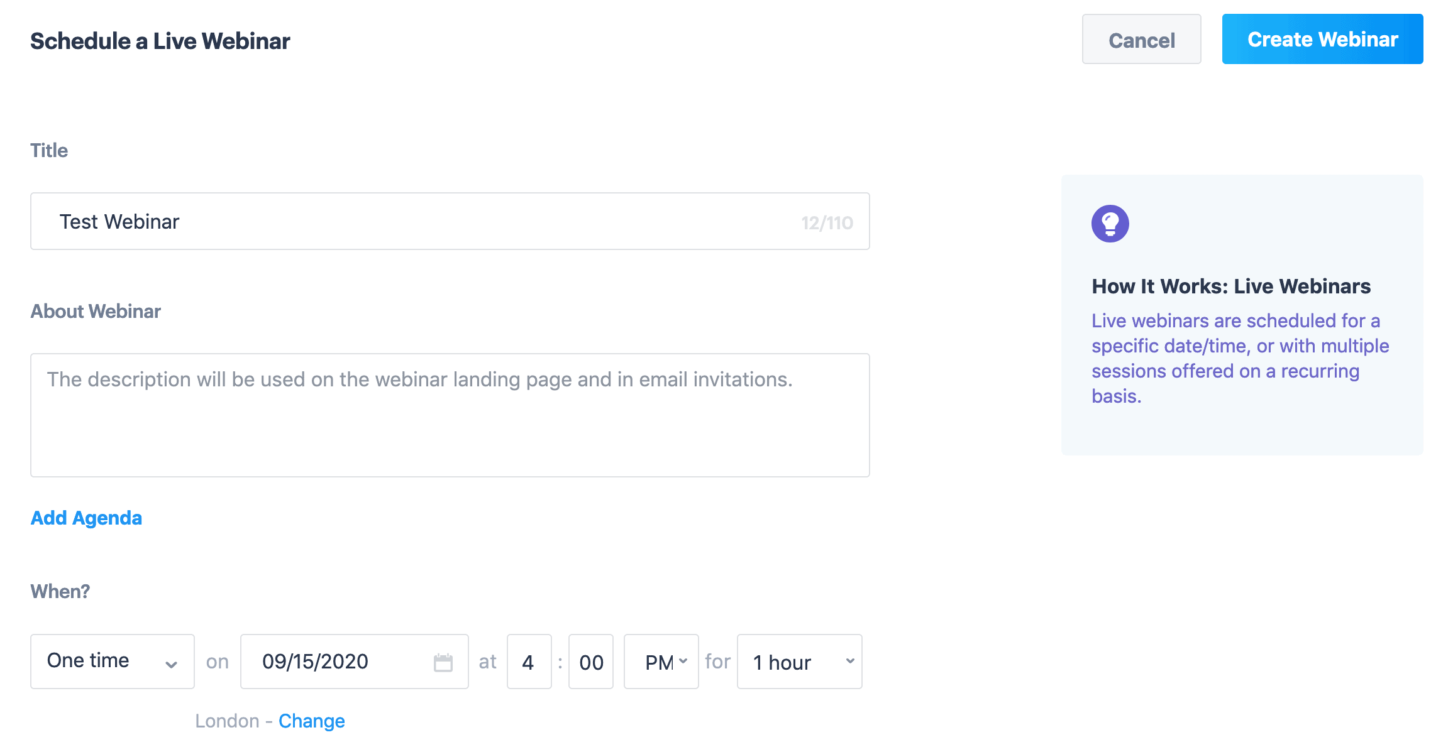Select the hour field showing 4
This screenshot has height=752, width=1448.
(x=529, y=662)
